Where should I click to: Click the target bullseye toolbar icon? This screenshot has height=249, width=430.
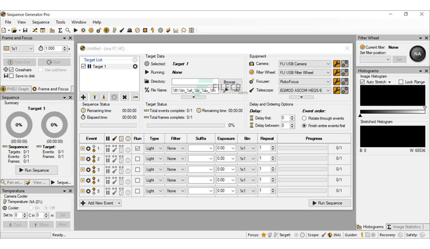pos(160,30)
